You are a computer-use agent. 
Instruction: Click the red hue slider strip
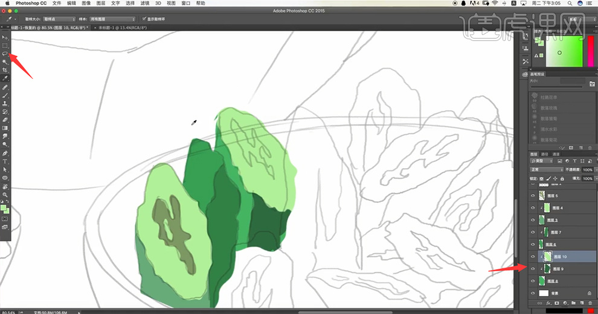pyautogui.click(x=591, y=51)
